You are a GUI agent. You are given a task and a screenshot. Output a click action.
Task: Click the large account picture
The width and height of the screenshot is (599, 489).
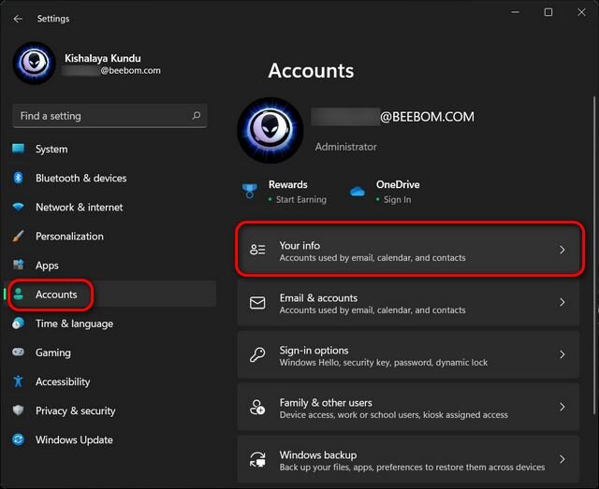pyautogui.click(x=270, y=130)
